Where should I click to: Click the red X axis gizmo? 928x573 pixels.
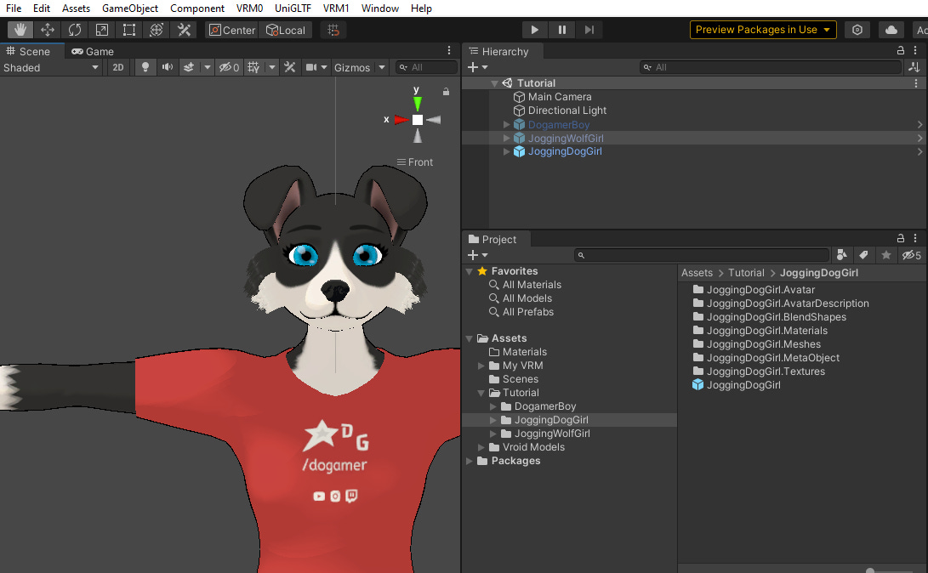coord(401,120)
